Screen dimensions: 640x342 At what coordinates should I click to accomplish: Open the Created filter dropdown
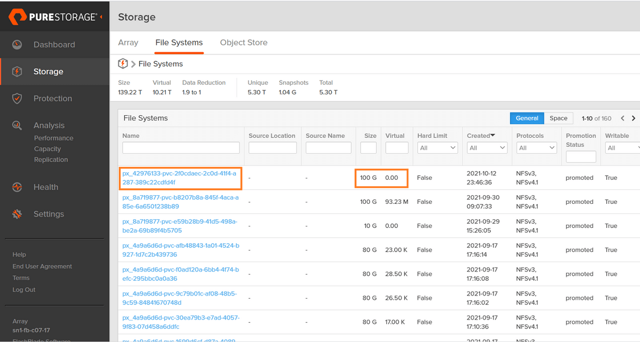[487, 148]
